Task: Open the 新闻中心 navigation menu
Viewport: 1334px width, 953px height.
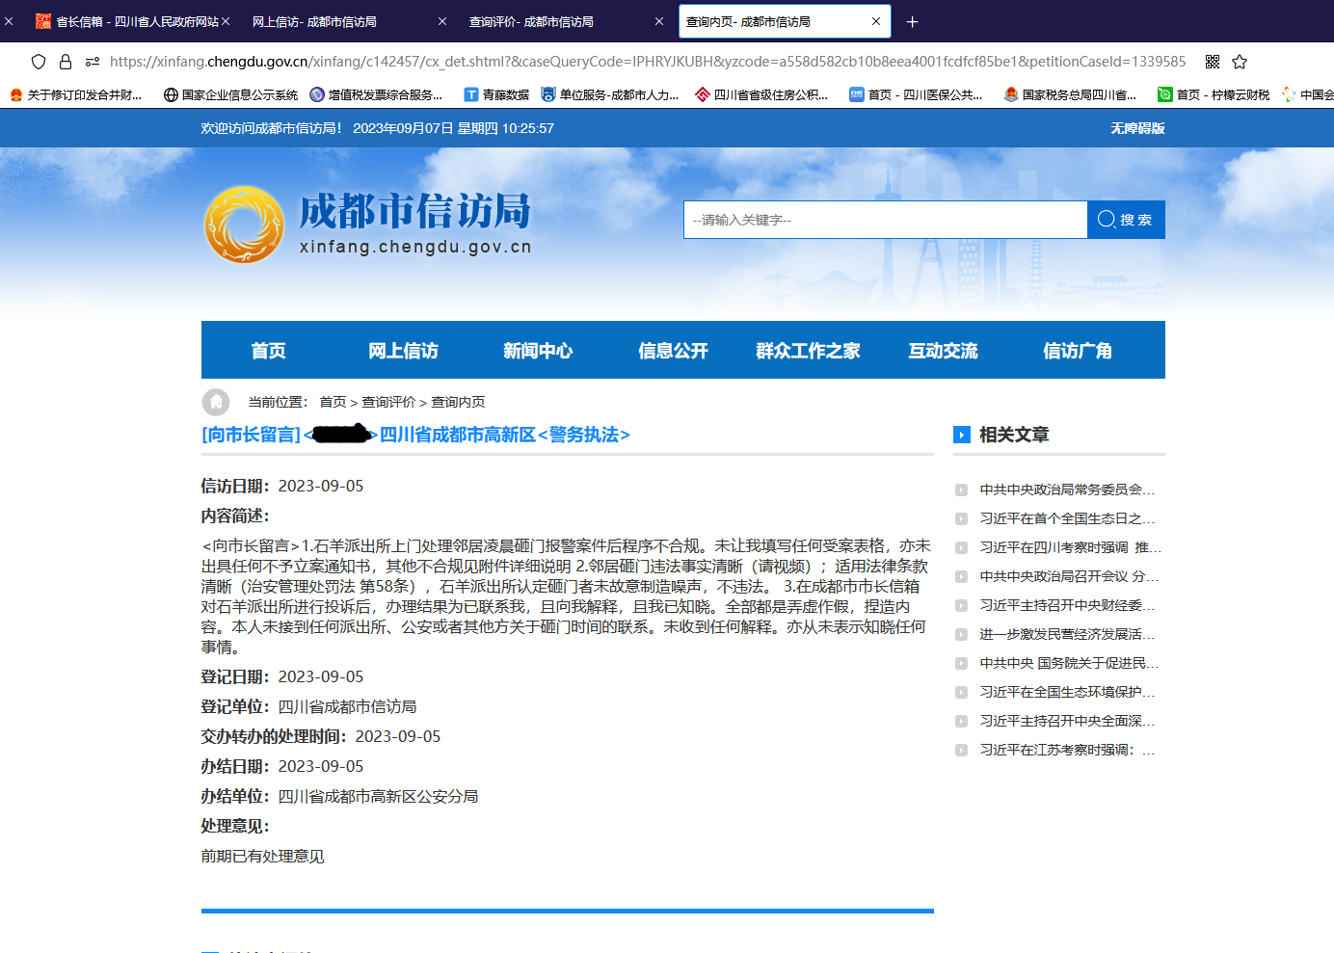Action: pyautogui.click(x=538, y=351)
